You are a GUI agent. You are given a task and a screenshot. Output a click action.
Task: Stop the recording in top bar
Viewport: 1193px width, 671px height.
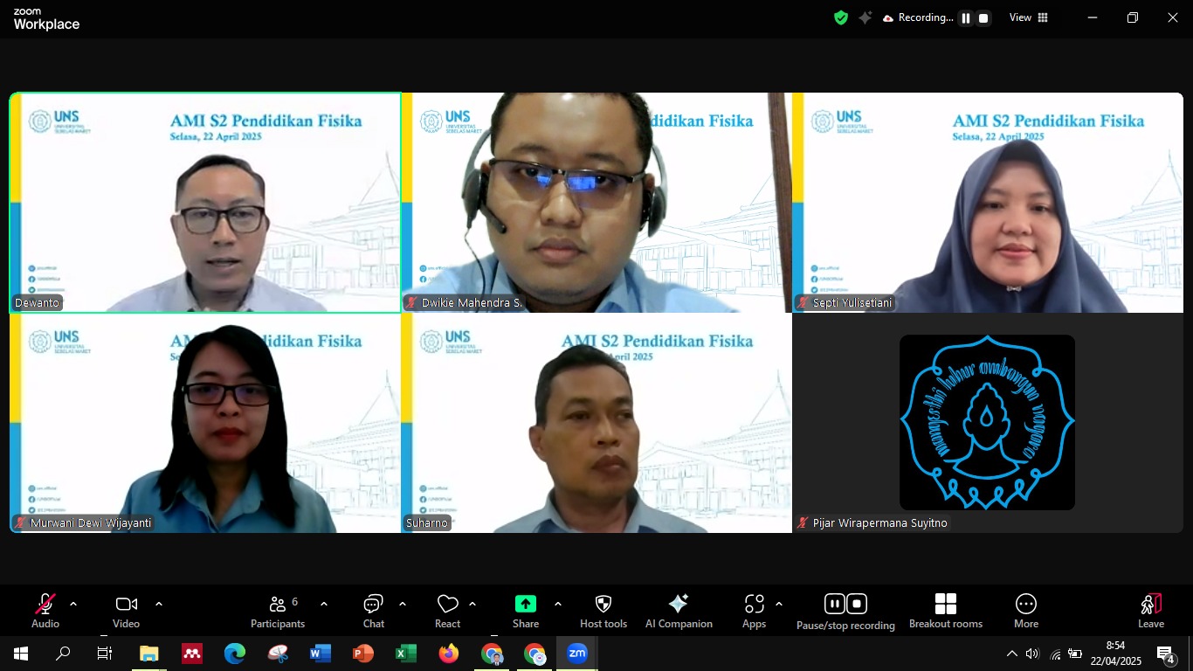coord(983,18)
